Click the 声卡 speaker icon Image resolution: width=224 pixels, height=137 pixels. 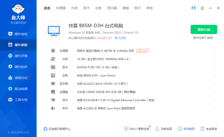pyautogui.click(x=53, y=108)
